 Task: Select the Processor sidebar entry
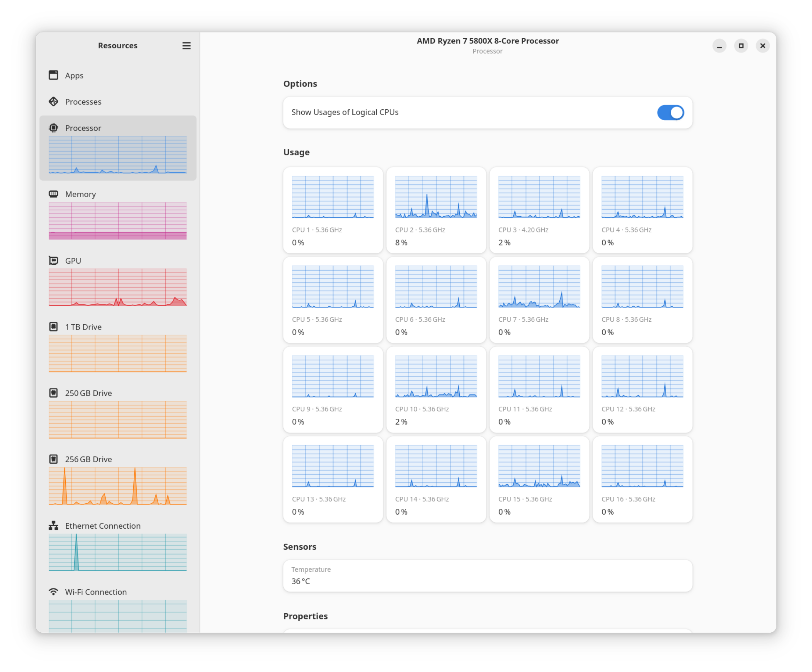[x=118, y=148]
